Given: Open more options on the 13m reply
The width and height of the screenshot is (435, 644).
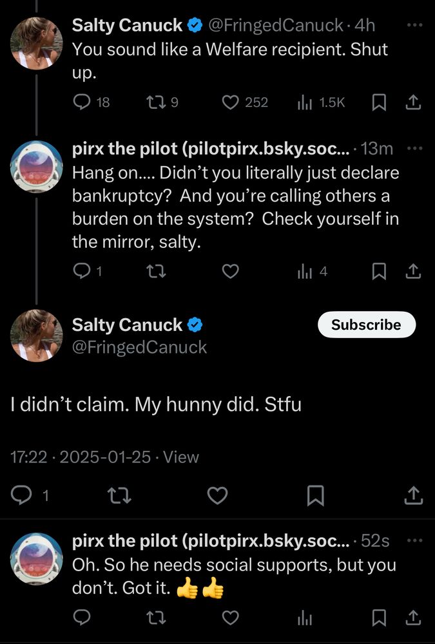Looking at the screenshot, I should pyautogui.click(x=414, y=148).
